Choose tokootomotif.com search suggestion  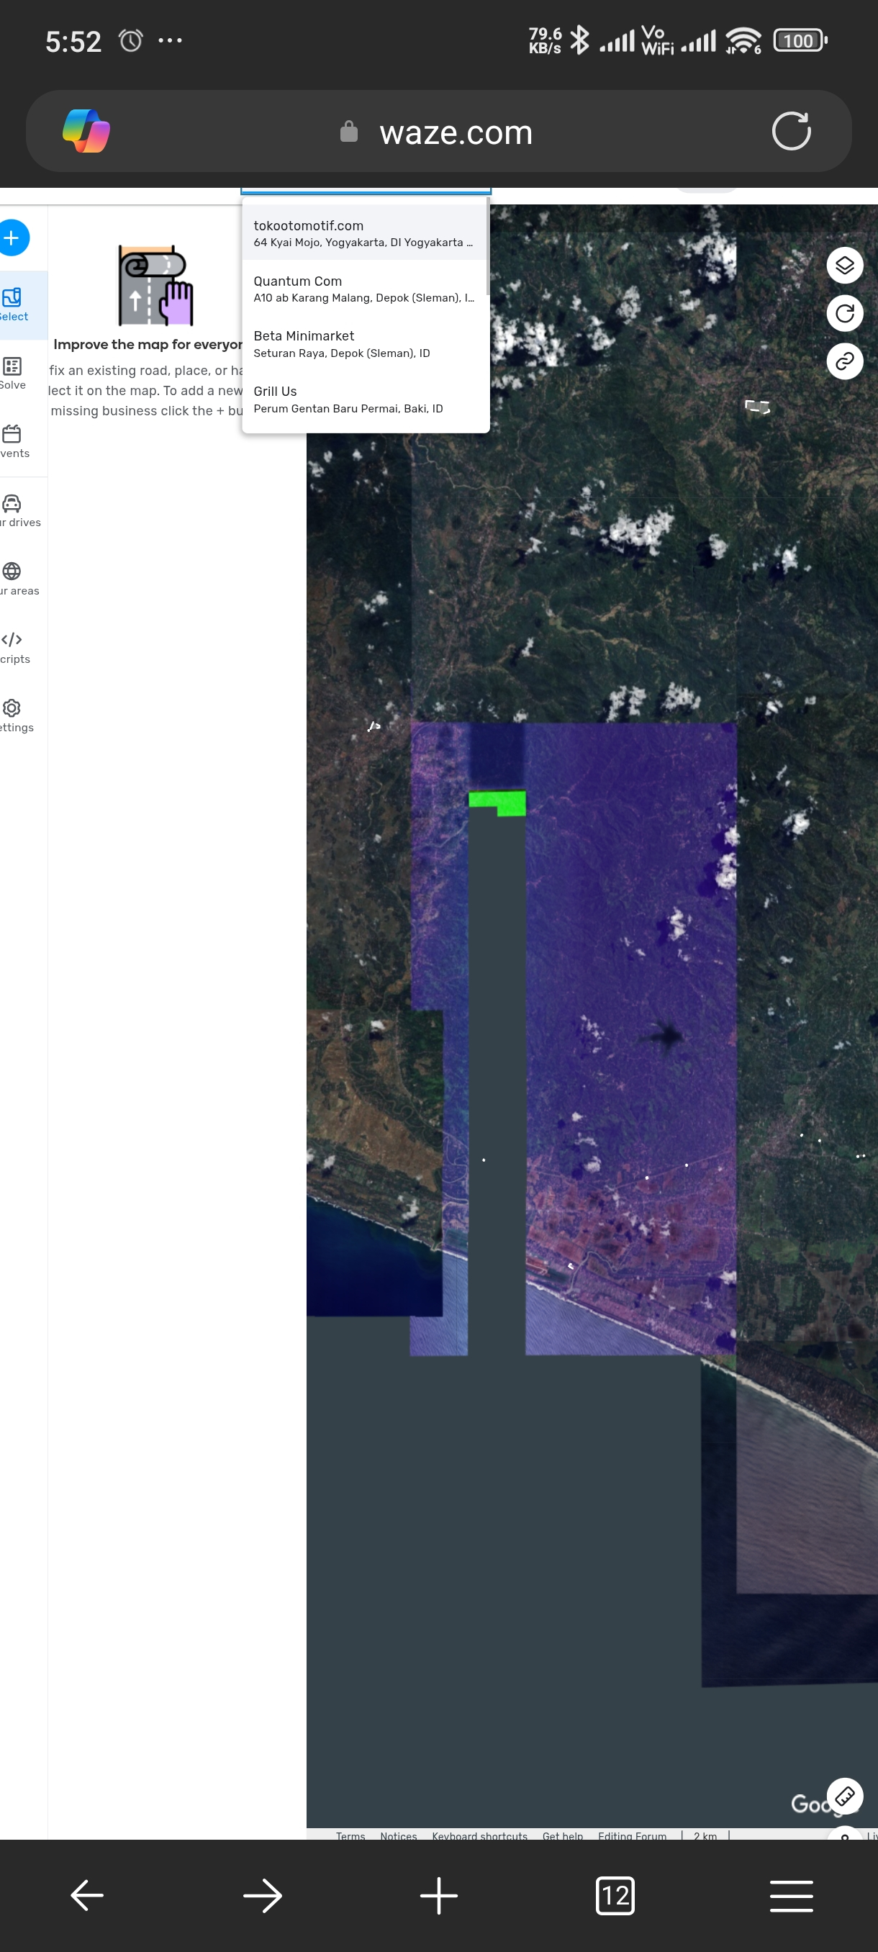(x=363, y=233)
